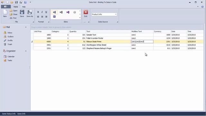This screenshot has height=116, width=206.
Task: Apply the second dark Visual Studio skin
Action: pos(61,12)
